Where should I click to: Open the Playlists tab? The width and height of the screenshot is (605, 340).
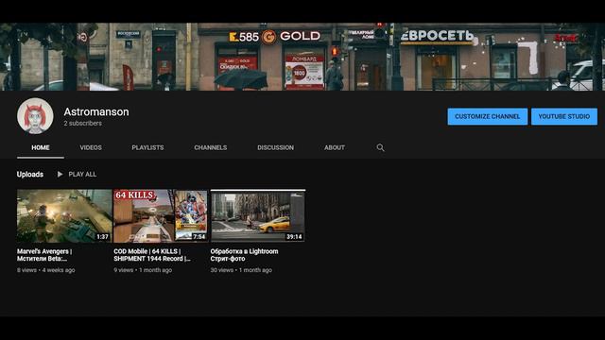point(147,147)
